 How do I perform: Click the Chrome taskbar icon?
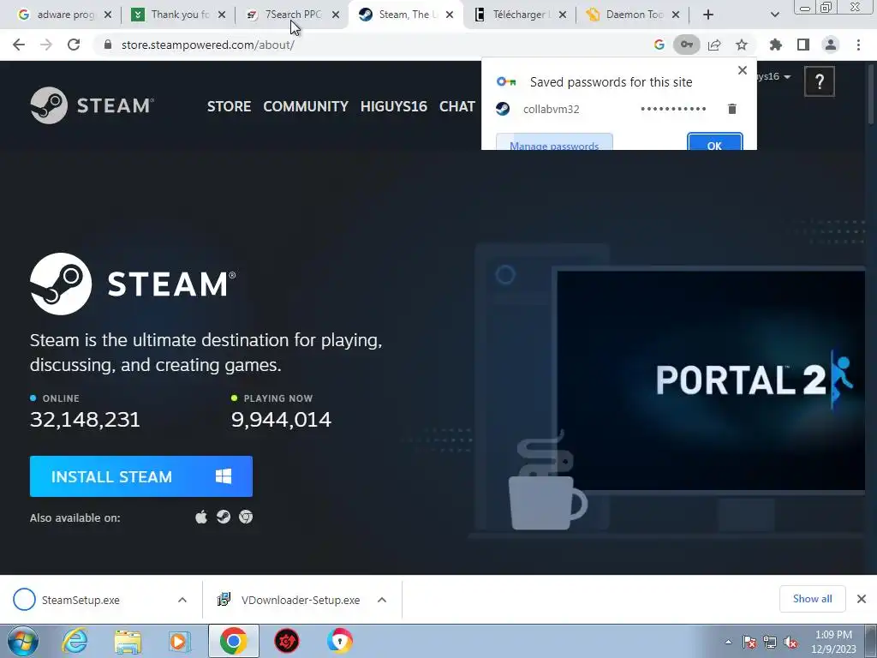click(233, 641)
